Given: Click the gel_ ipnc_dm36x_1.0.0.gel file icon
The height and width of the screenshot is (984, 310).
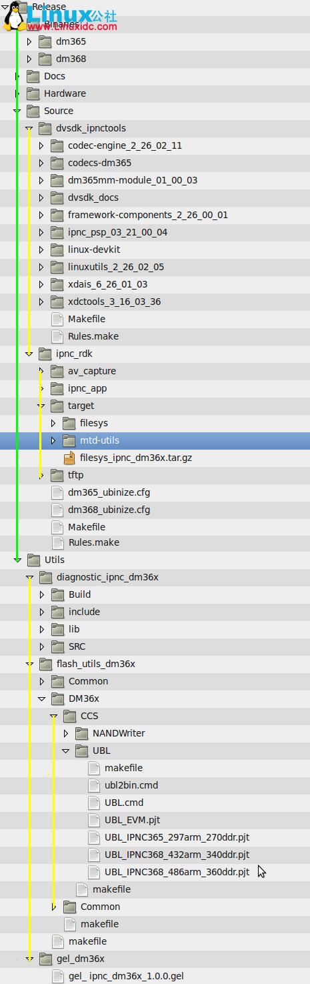Looking at the screenshot, I should [x=58, y=976].
